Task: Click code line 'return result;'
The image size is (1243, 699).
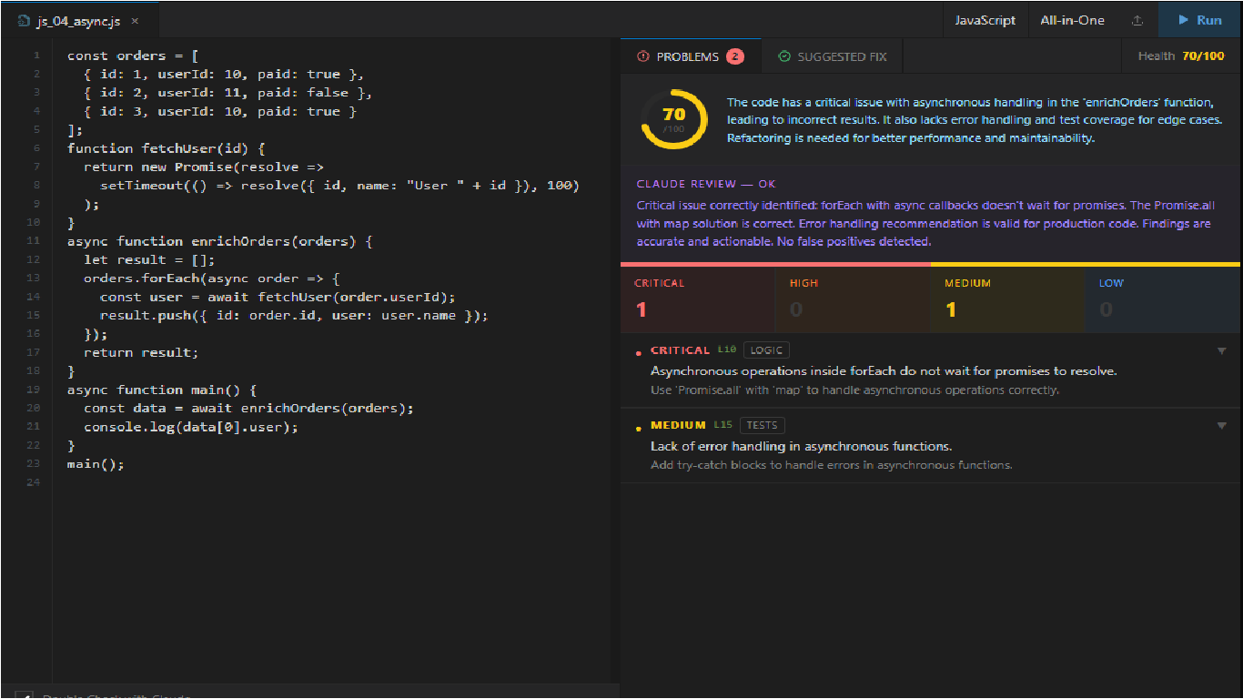Action: [141, 352]
